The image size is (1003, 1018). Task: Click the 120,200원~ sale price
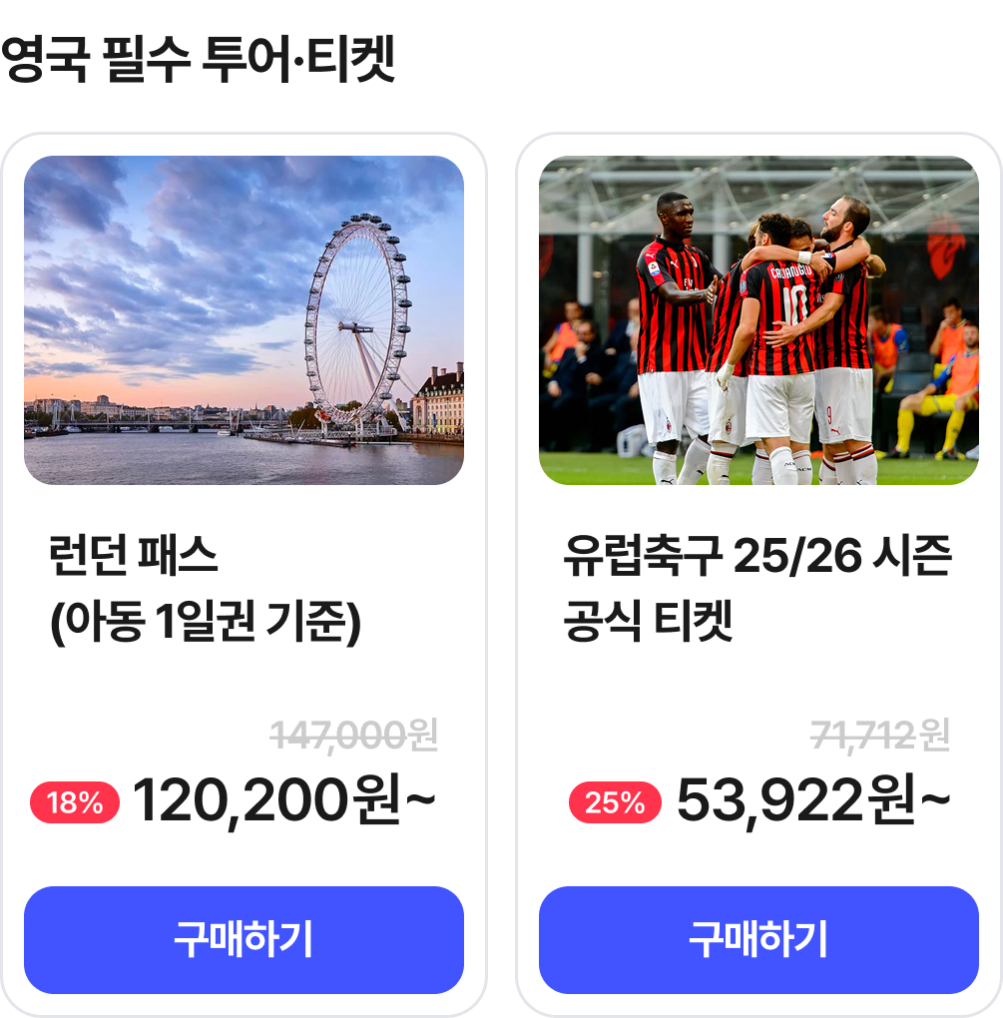(283, 801)
